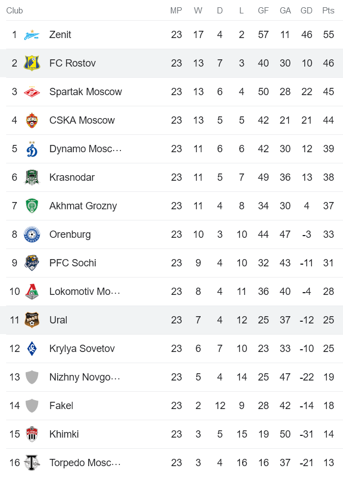Select the Orenburg club crest
343x479 pixels.
pyautogui.click(x=32, y=234)
